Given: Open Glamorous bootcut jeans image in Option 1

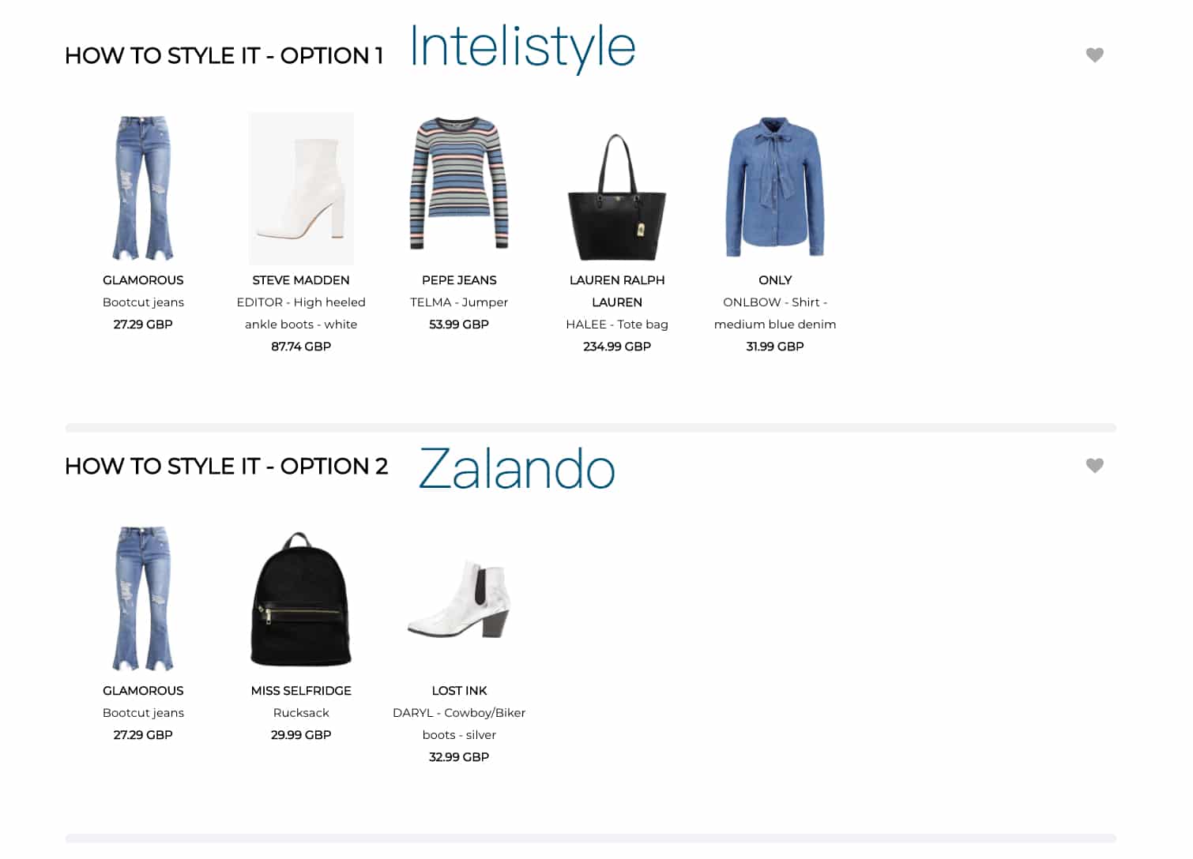Looking at the screenshot, I should (x=143, y=188).
